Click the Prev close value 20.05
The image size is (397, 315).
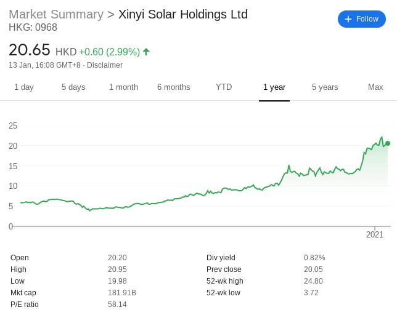313,269
